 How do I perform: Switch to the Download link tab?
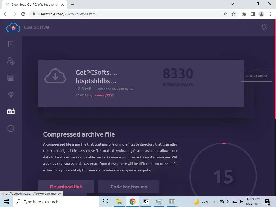pos(66,187)
